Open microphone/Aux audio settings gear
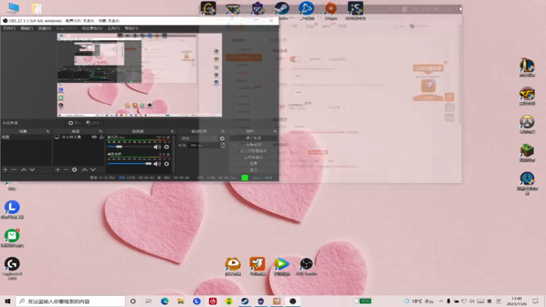This screenshot has width=546, height=307. tap(167, 147)
